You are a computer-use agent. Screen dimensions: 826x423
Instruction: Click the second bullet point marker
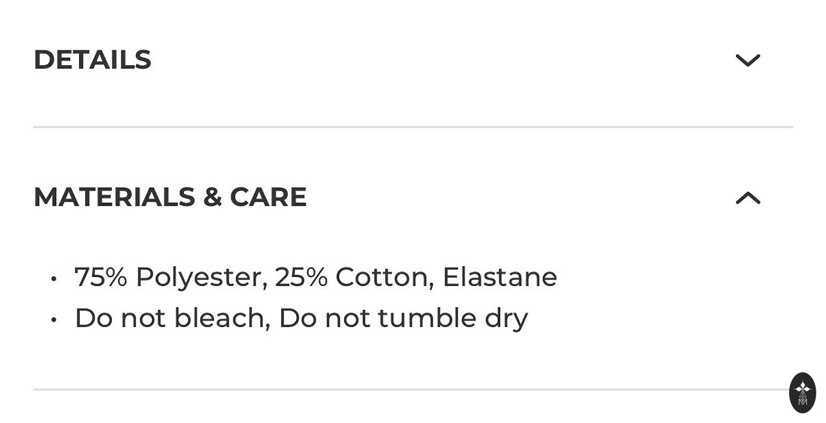pos(54,320)
